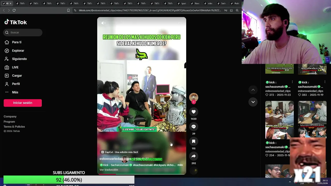Open options for the 373-likes video card

click(292, 82)
